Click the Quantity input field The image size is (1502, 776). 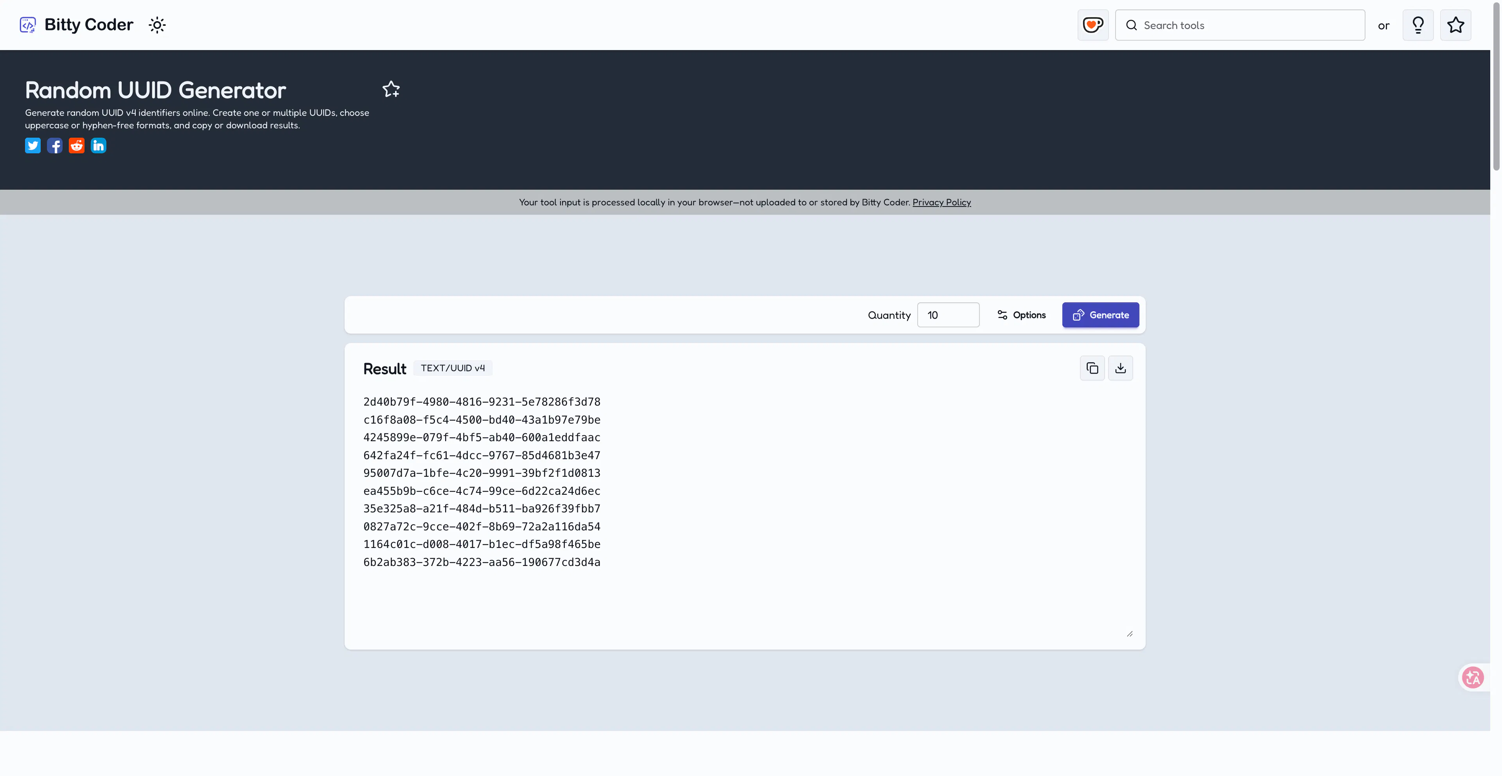click(948, 315)
